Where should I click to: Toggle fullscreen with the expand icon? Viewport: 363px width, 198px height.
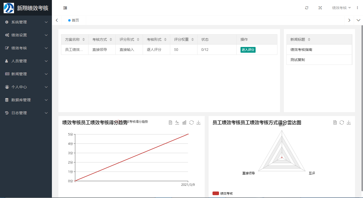click(x=320, y=8)
